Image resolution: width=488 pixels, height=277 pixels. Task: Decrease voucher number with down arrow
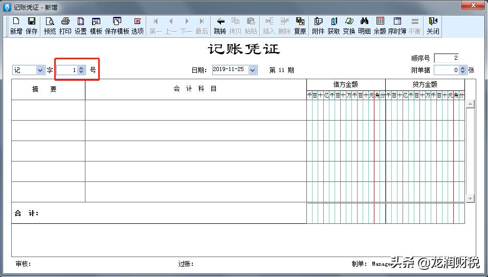point(81,72)
